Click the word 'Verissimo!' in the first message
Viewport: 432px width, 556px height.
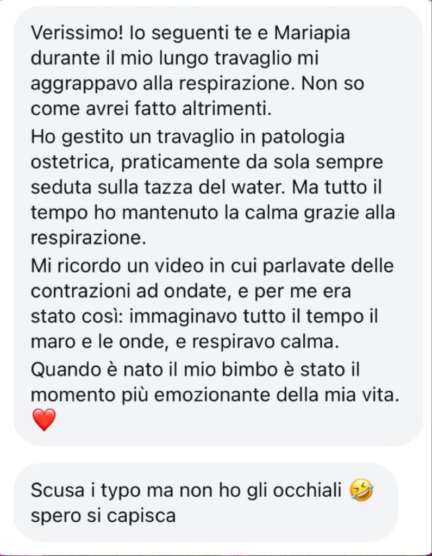[77, 33]
